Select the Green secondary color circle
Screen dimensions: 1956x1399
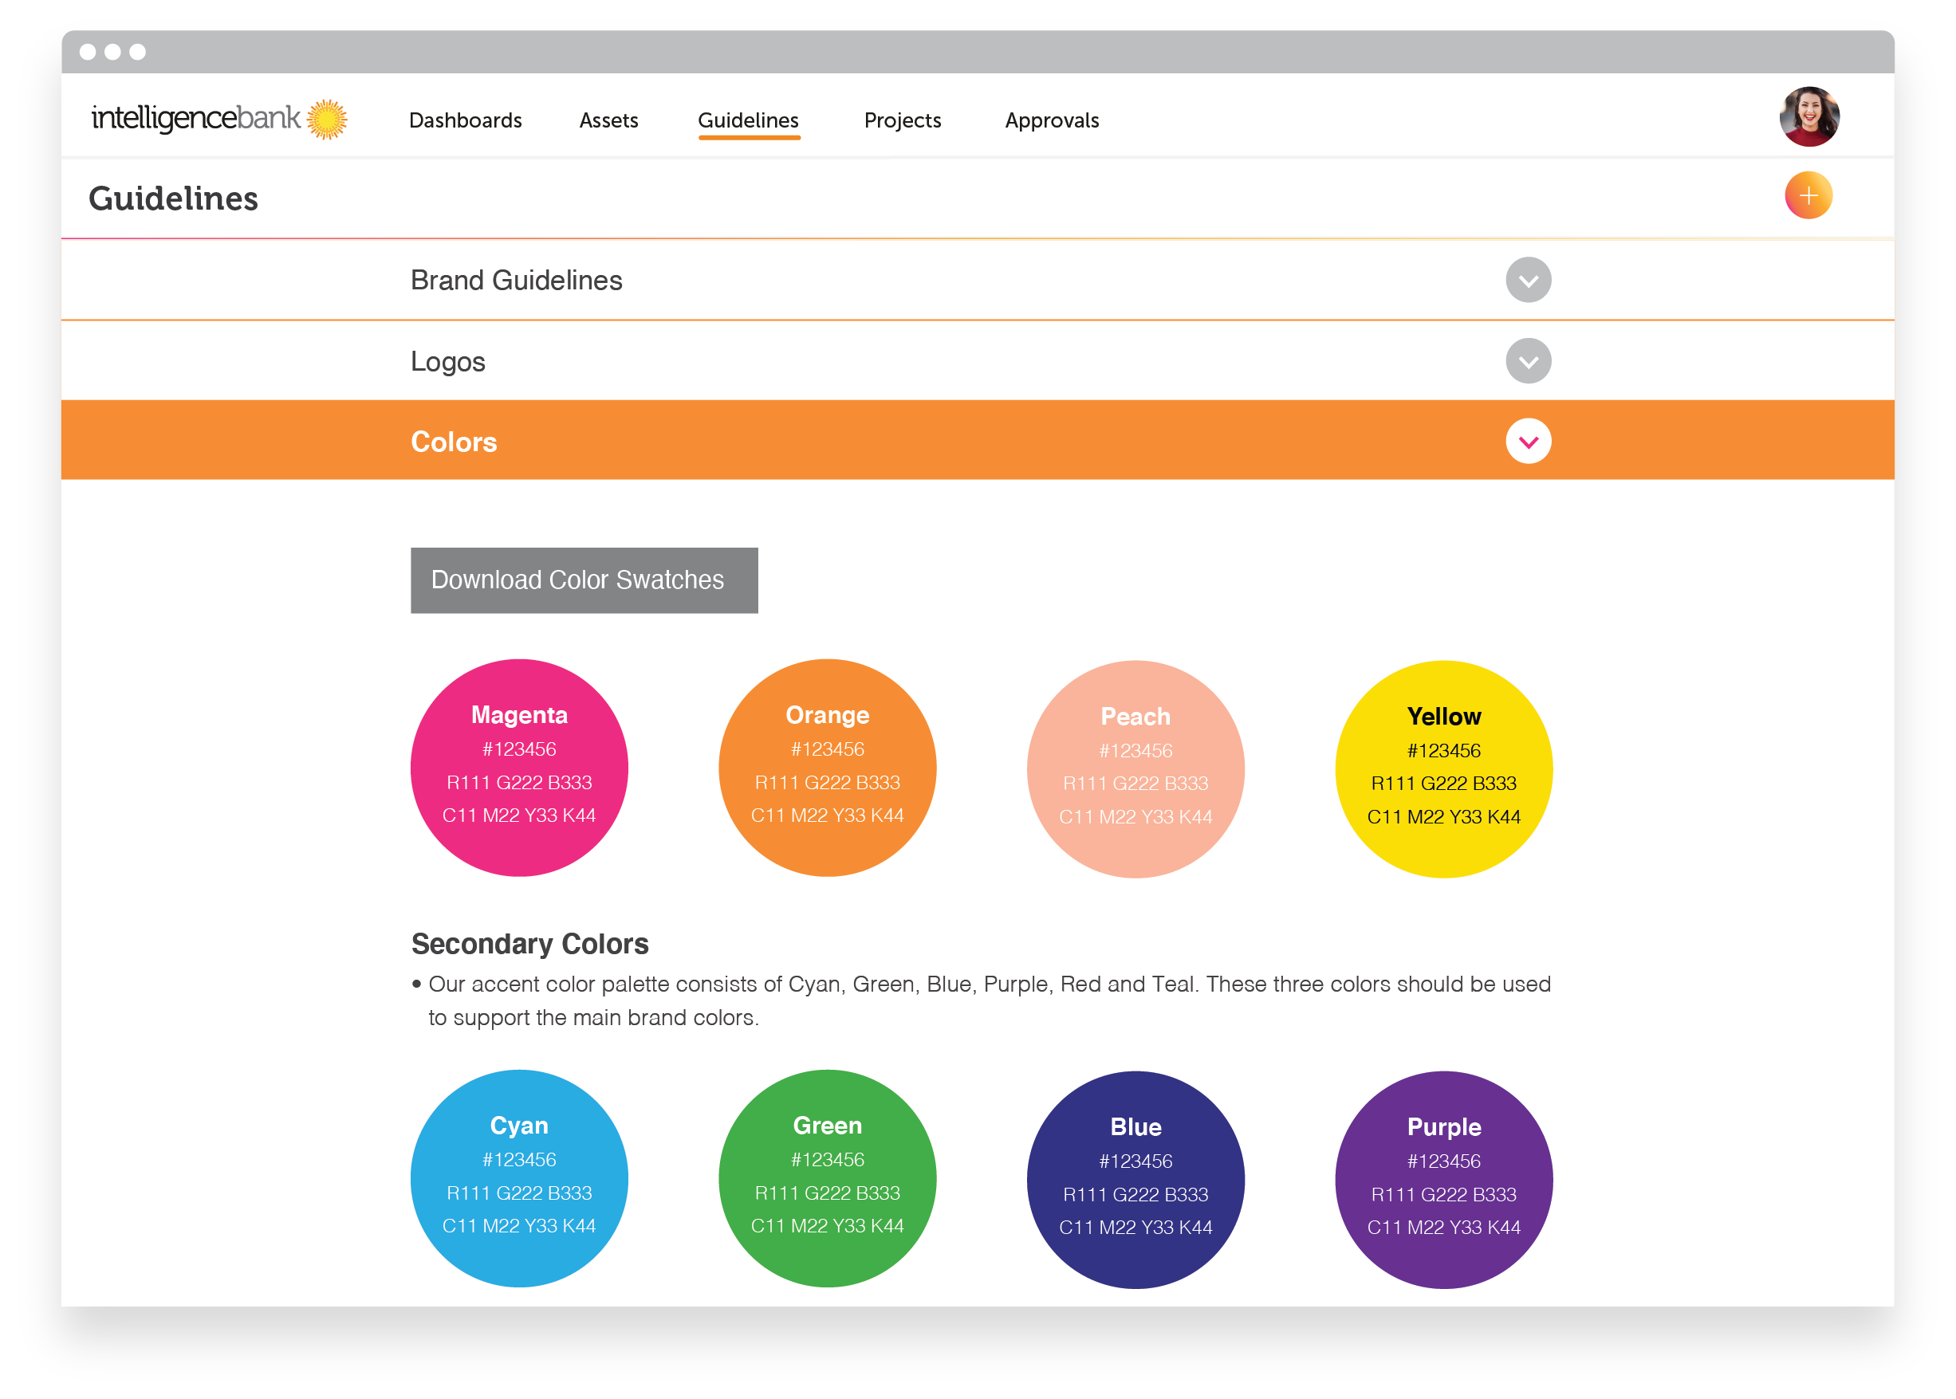[827, 1178]
